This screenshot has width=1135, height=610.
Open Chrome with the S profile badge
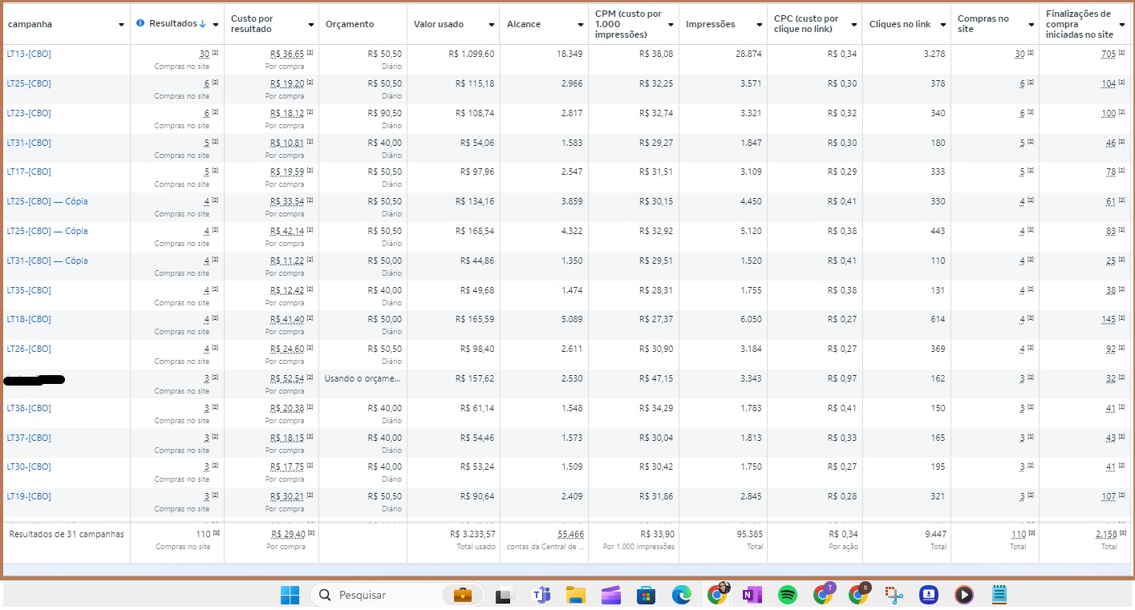(859, 594)
